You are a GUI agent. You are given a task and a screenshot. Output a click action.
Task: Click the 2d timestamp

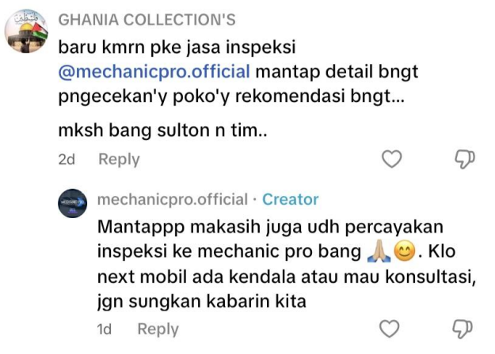point(67,160)
